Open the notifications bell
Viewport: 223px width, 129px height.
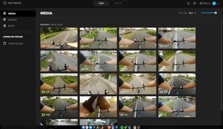[x=188, y=3]
